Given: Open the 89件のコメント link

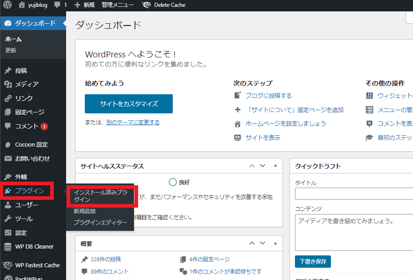Looking at the screenshot, I should point(109,271).
